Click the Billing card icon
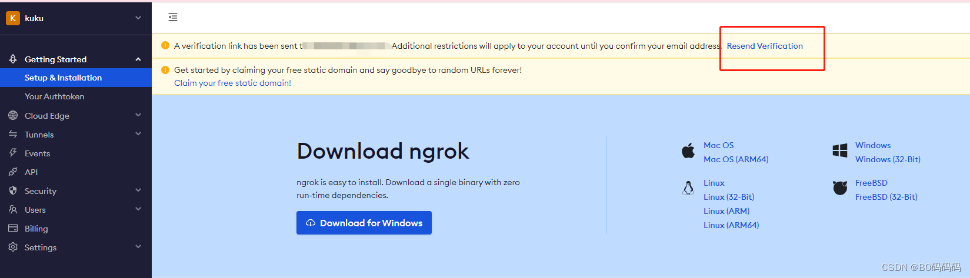970x278 pixels. [13, 228]
